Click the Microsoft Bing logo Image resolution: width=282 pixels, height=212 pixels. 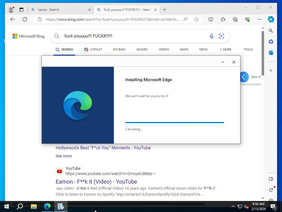(x=29, y=36)
